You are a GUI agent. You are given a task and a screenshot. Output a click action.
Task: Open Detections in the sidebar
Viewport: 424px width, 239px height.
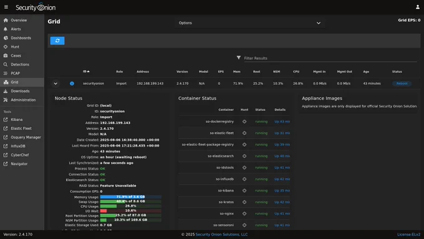pos(22,64)
